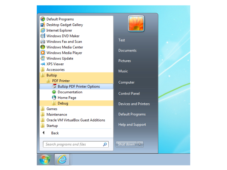Collapse the PDF Printer subfolder
Screen dimensions: 227x170
[76, 81]
